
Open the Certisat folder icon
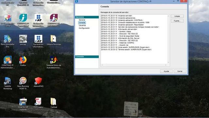(x=54, y=103)
